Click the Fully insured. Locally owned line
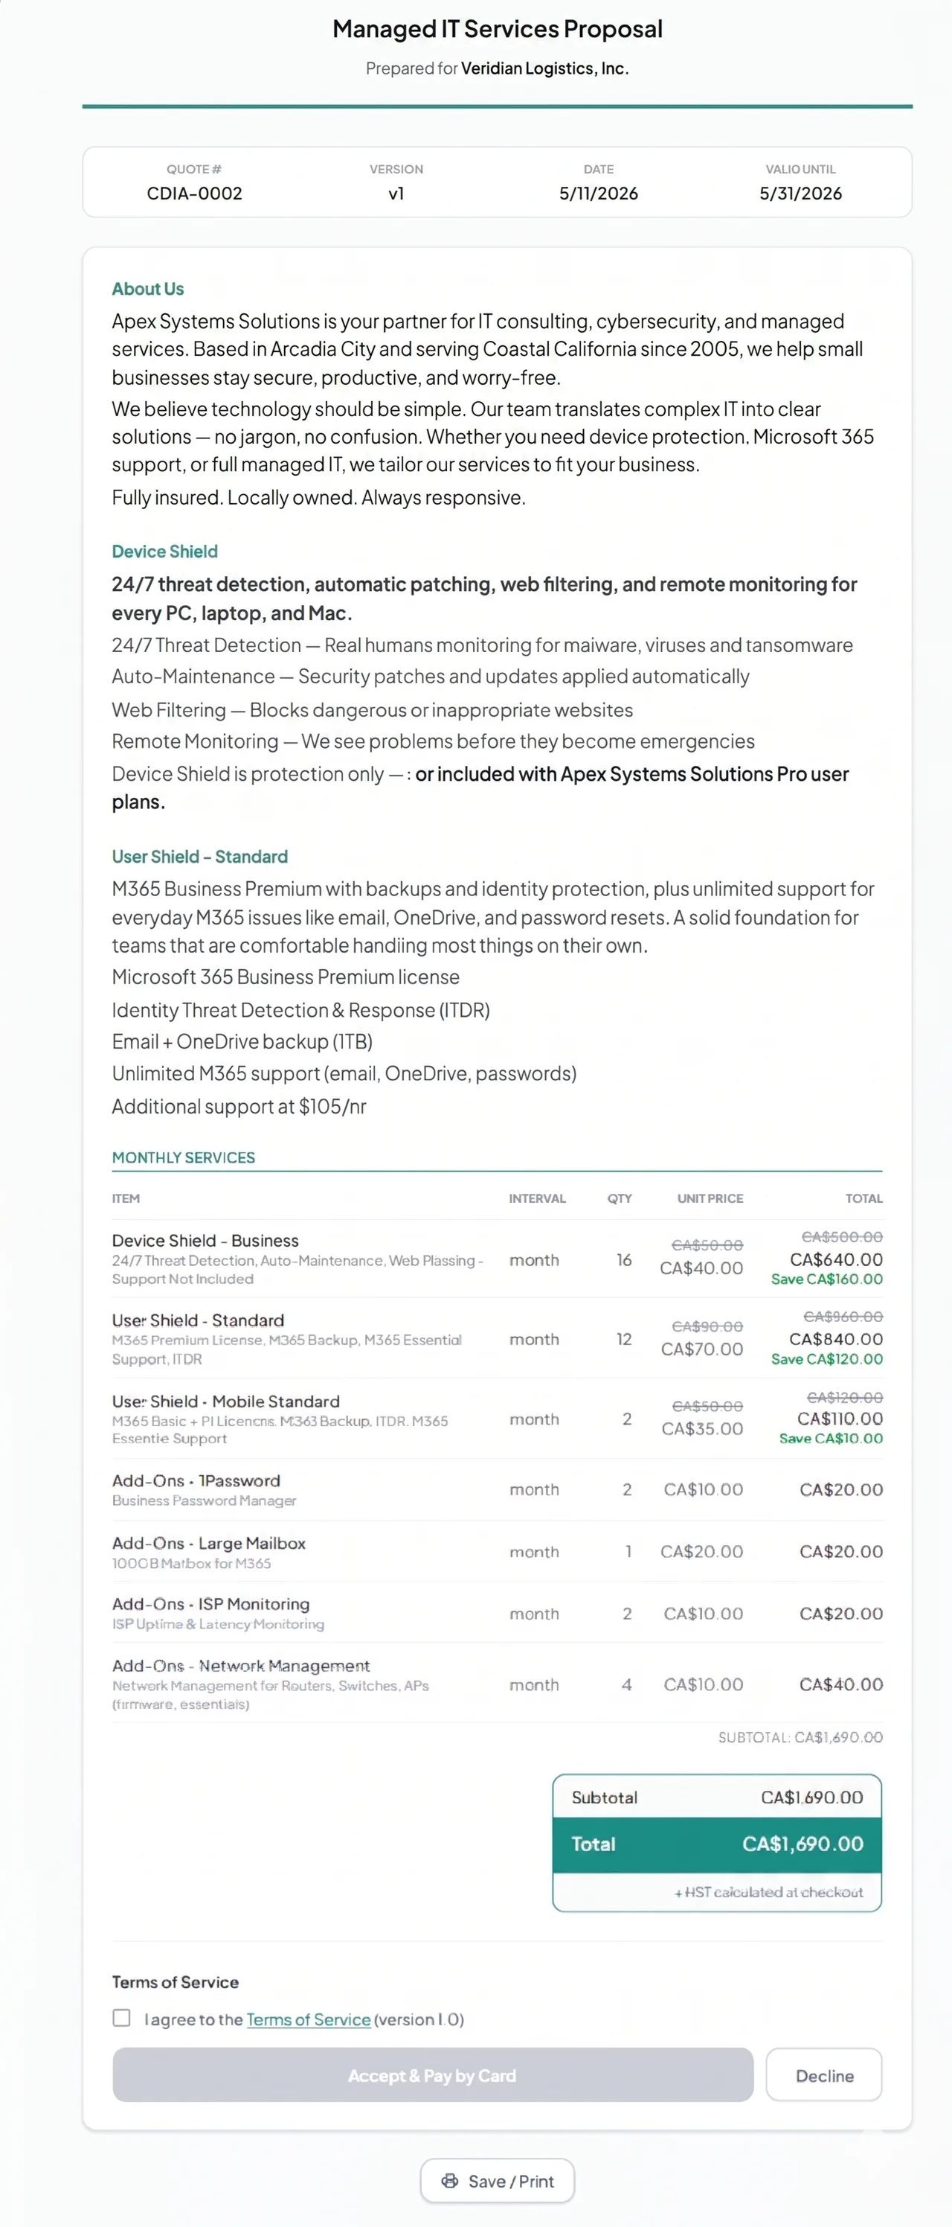The height and width of the screenshot is (2227, 952). tap(318, 498)
